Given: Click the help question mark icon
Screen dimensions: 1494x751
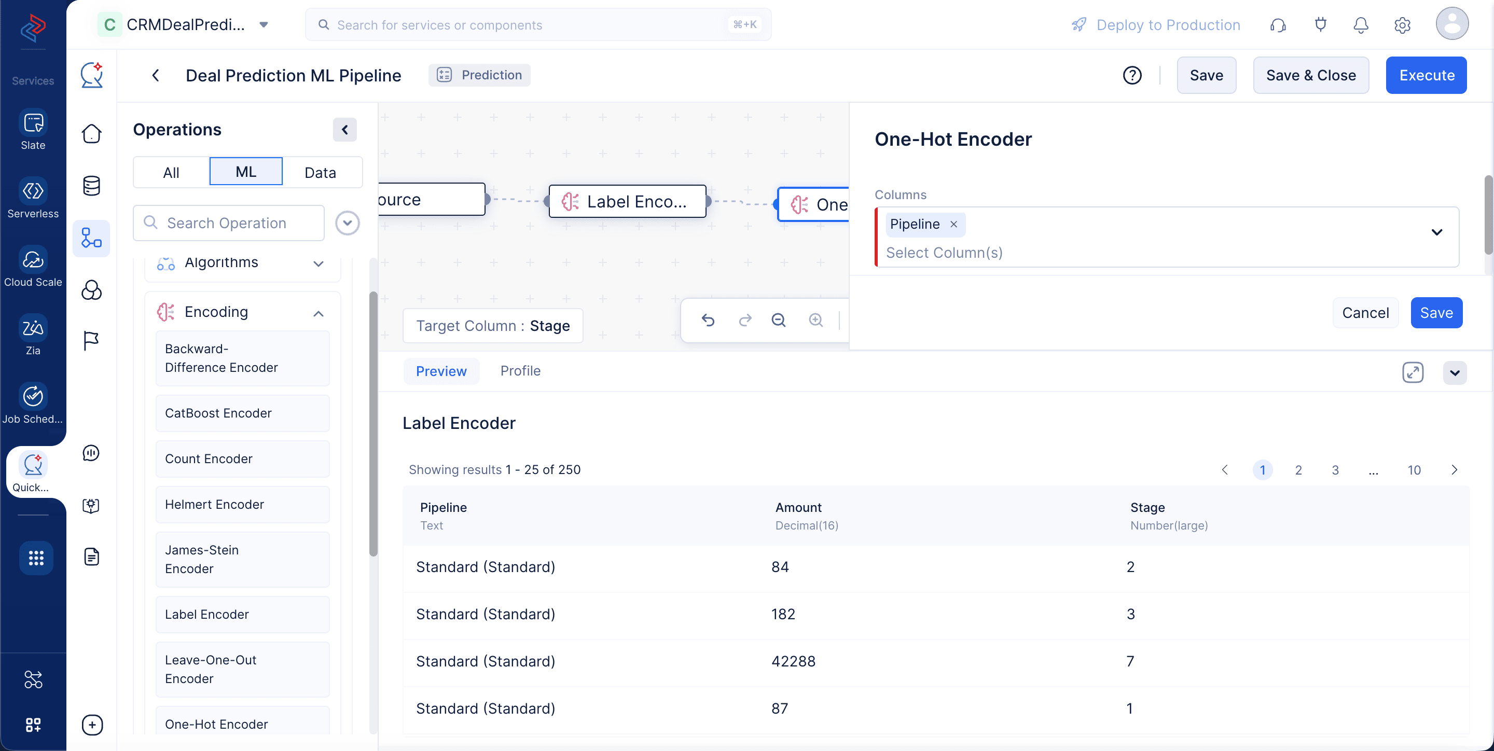Looking at the screenshot, I should [1132, 75].
